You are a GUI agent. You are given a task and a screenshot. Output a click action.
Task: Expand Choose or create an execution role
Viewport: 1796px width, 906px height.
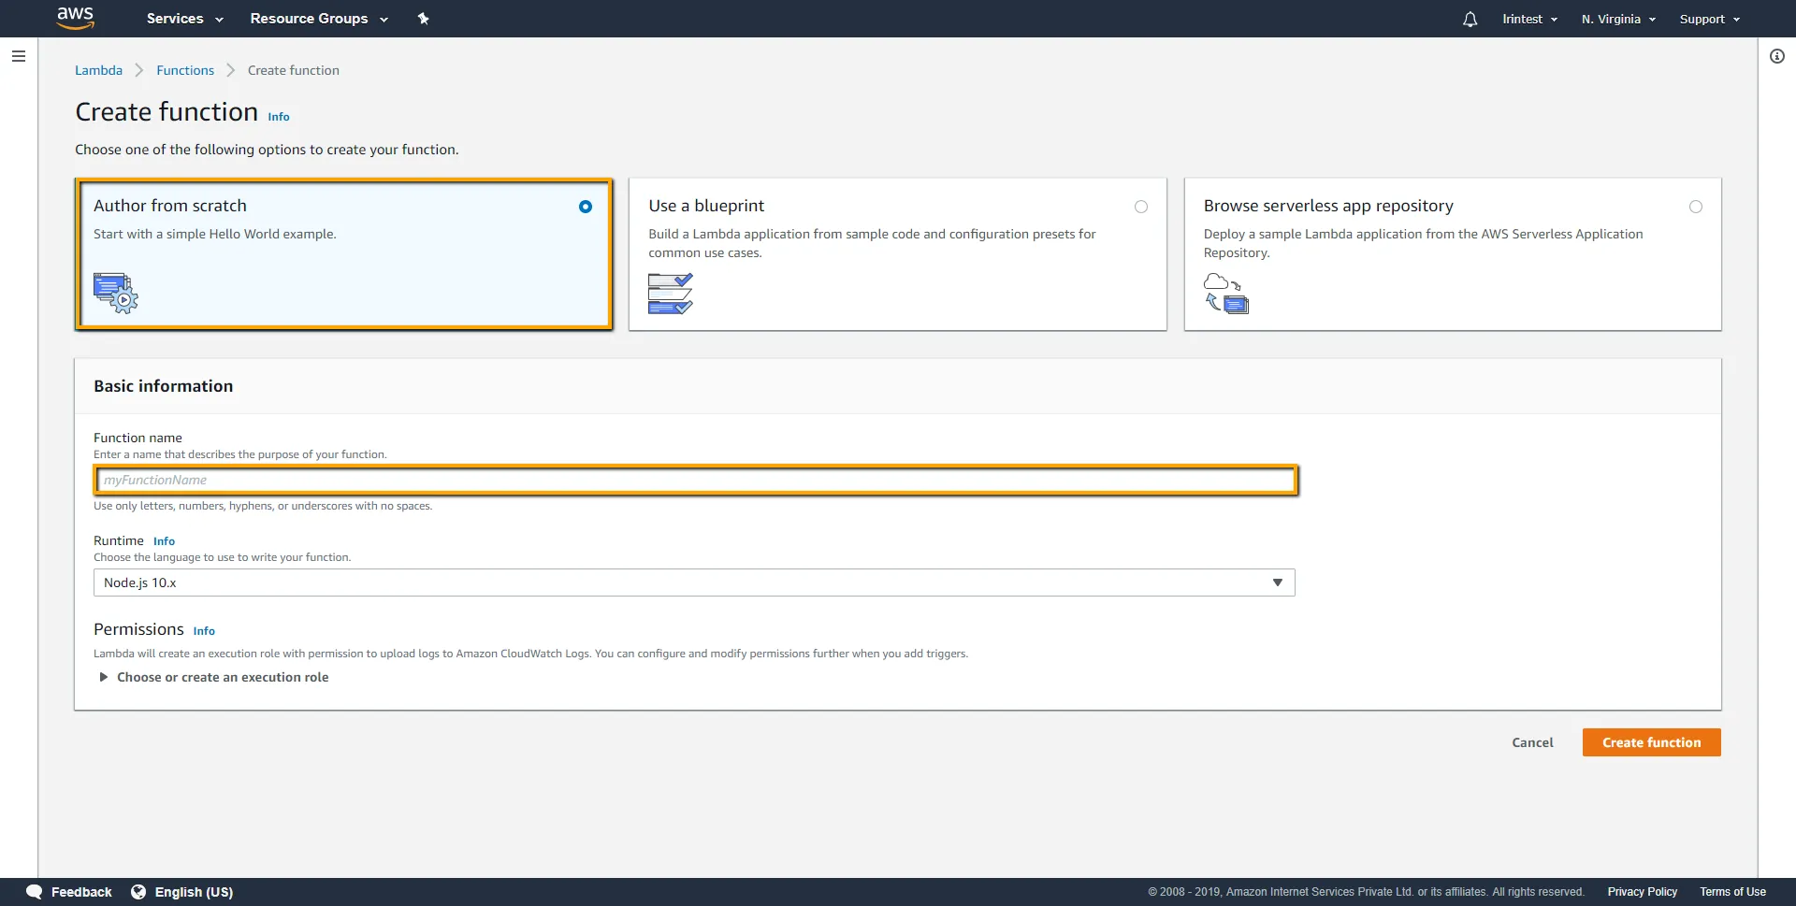click(222, 677)
